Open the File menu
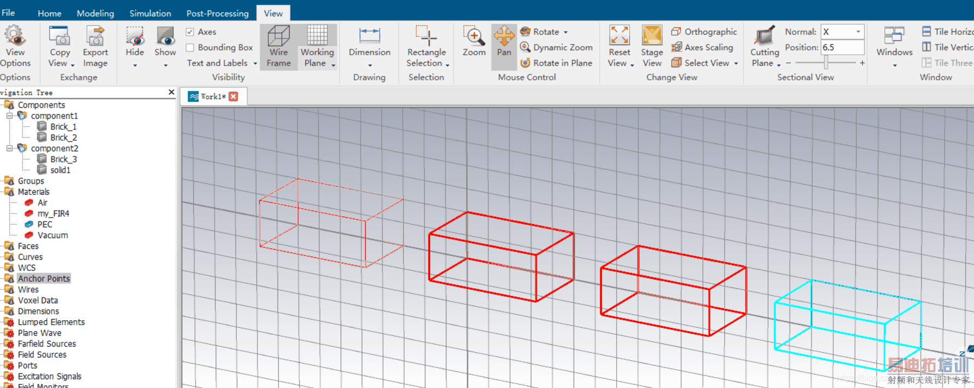The height and width of the screenshot is (388, 974). pyautogui.click(x=8, y=12)
